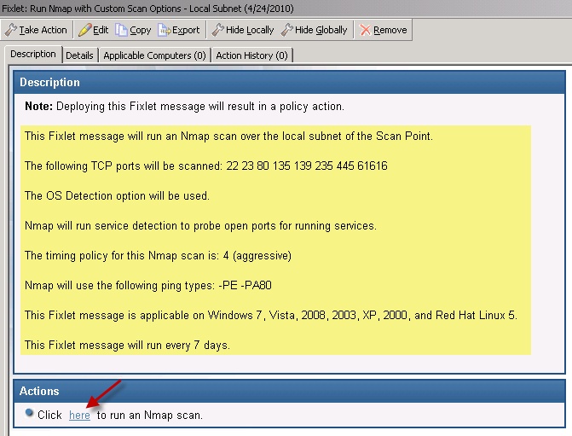Click the Copy toolbar label
Image resolution: width=572 pixels, height=436 pixels.
pyautogui.click(x=141, y=31)
